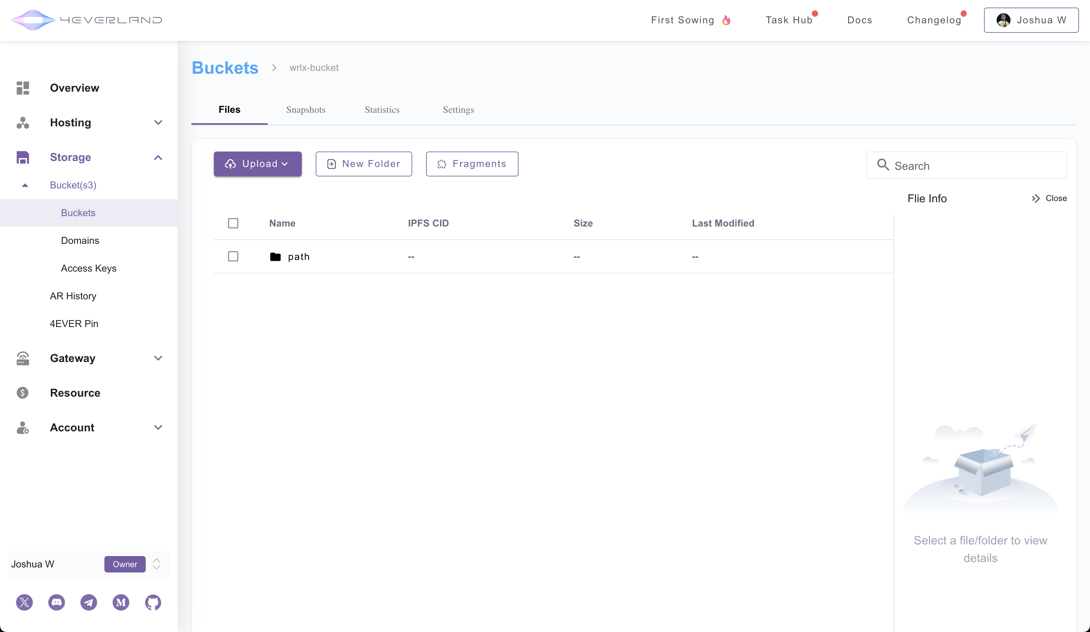Screen dimensions: 1090x632
Task: Check the checkbox for path folder
Action: point(233,256)
